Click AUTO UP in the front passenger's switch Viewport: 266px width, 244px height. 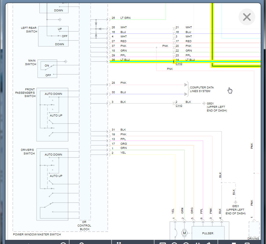coord(56,115)
